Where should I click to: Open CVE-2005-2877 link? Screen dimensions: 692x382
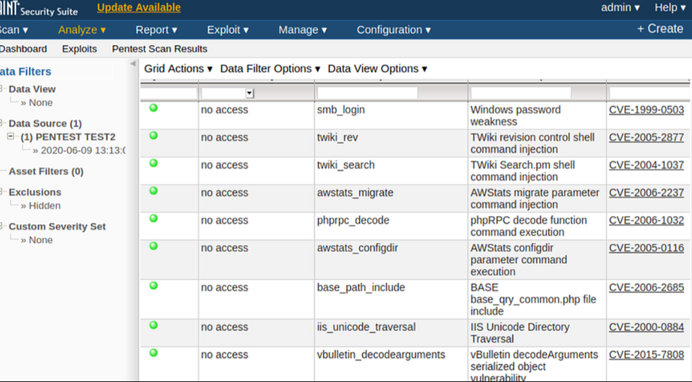646,138
